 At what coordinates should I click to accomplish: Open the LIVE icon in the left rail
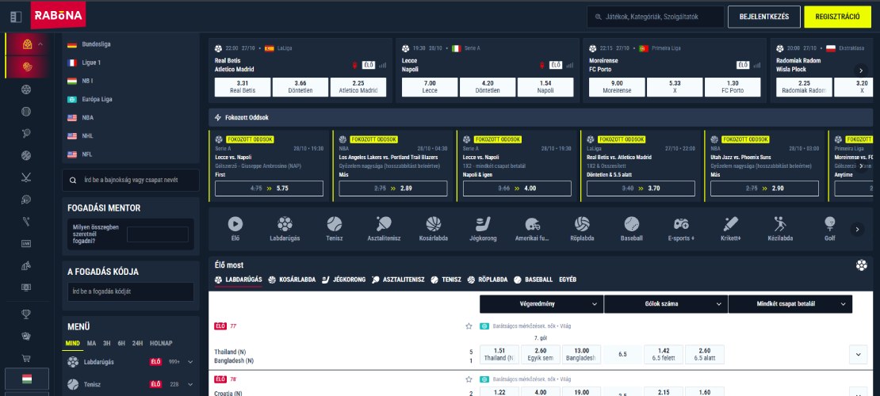coord(26,243)
